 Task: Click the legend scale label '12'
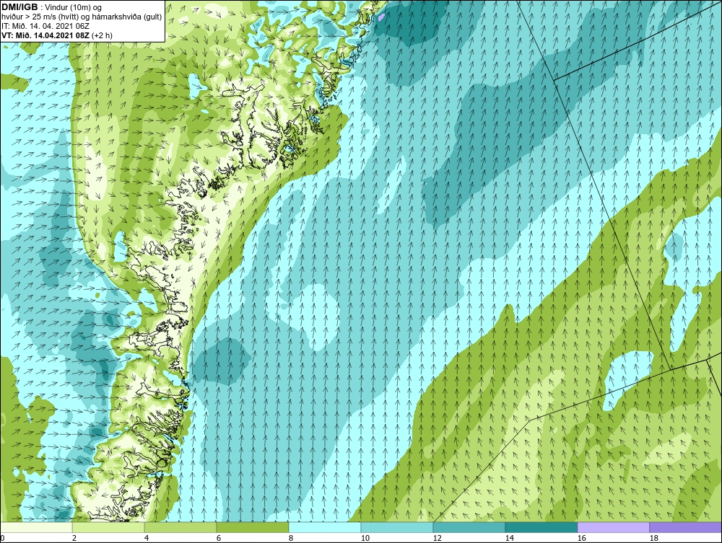pos(438,538)
